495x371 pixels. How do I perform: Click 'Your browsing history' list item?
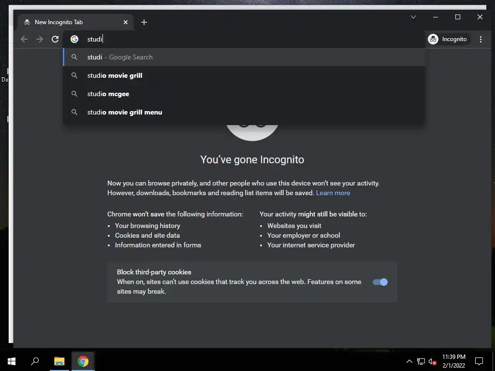(x=147, y=226)
